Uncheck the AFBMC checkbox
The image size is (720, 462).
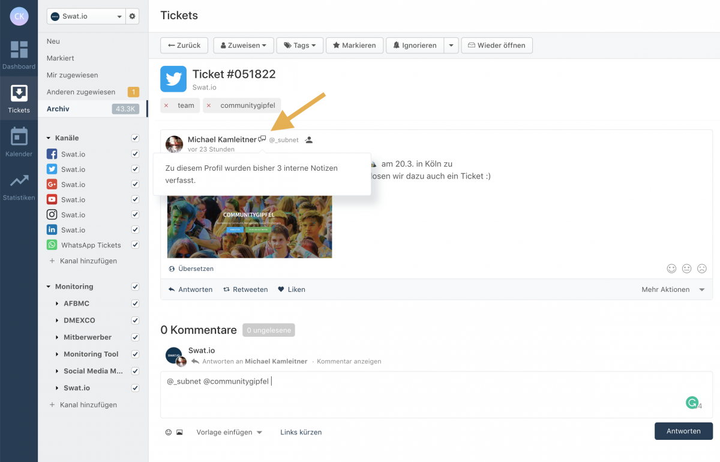click(x=135, y=304)
